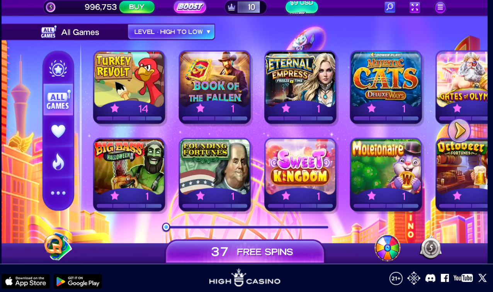Click the 37 Free Spins banner
The height and width of the screenshot is (292, 493).
pos(245,252)
